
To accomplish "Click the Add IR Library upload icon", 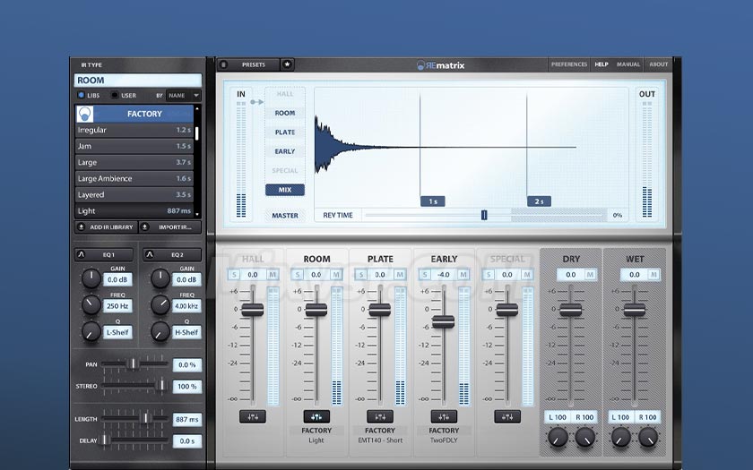I will [x=82, y=227].
